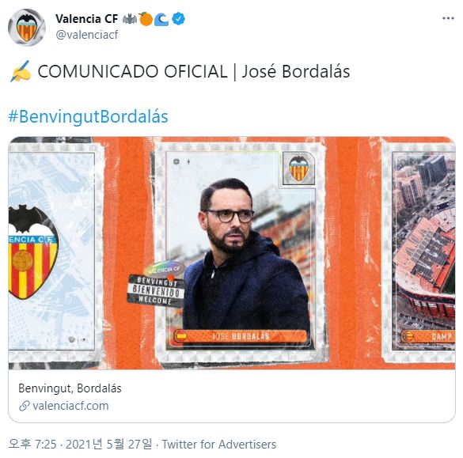Click the link chain icon beside valenciacf.com
Image resolution: width=463 pixels, height=458 pixels.
25,406
